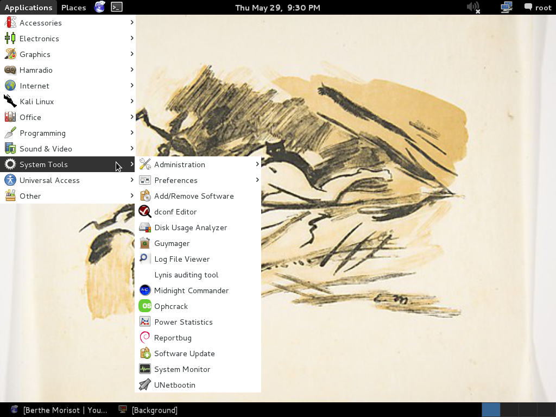Click the Programming category icon
This screenshot has width=556, height=417.
pos(10,133)
